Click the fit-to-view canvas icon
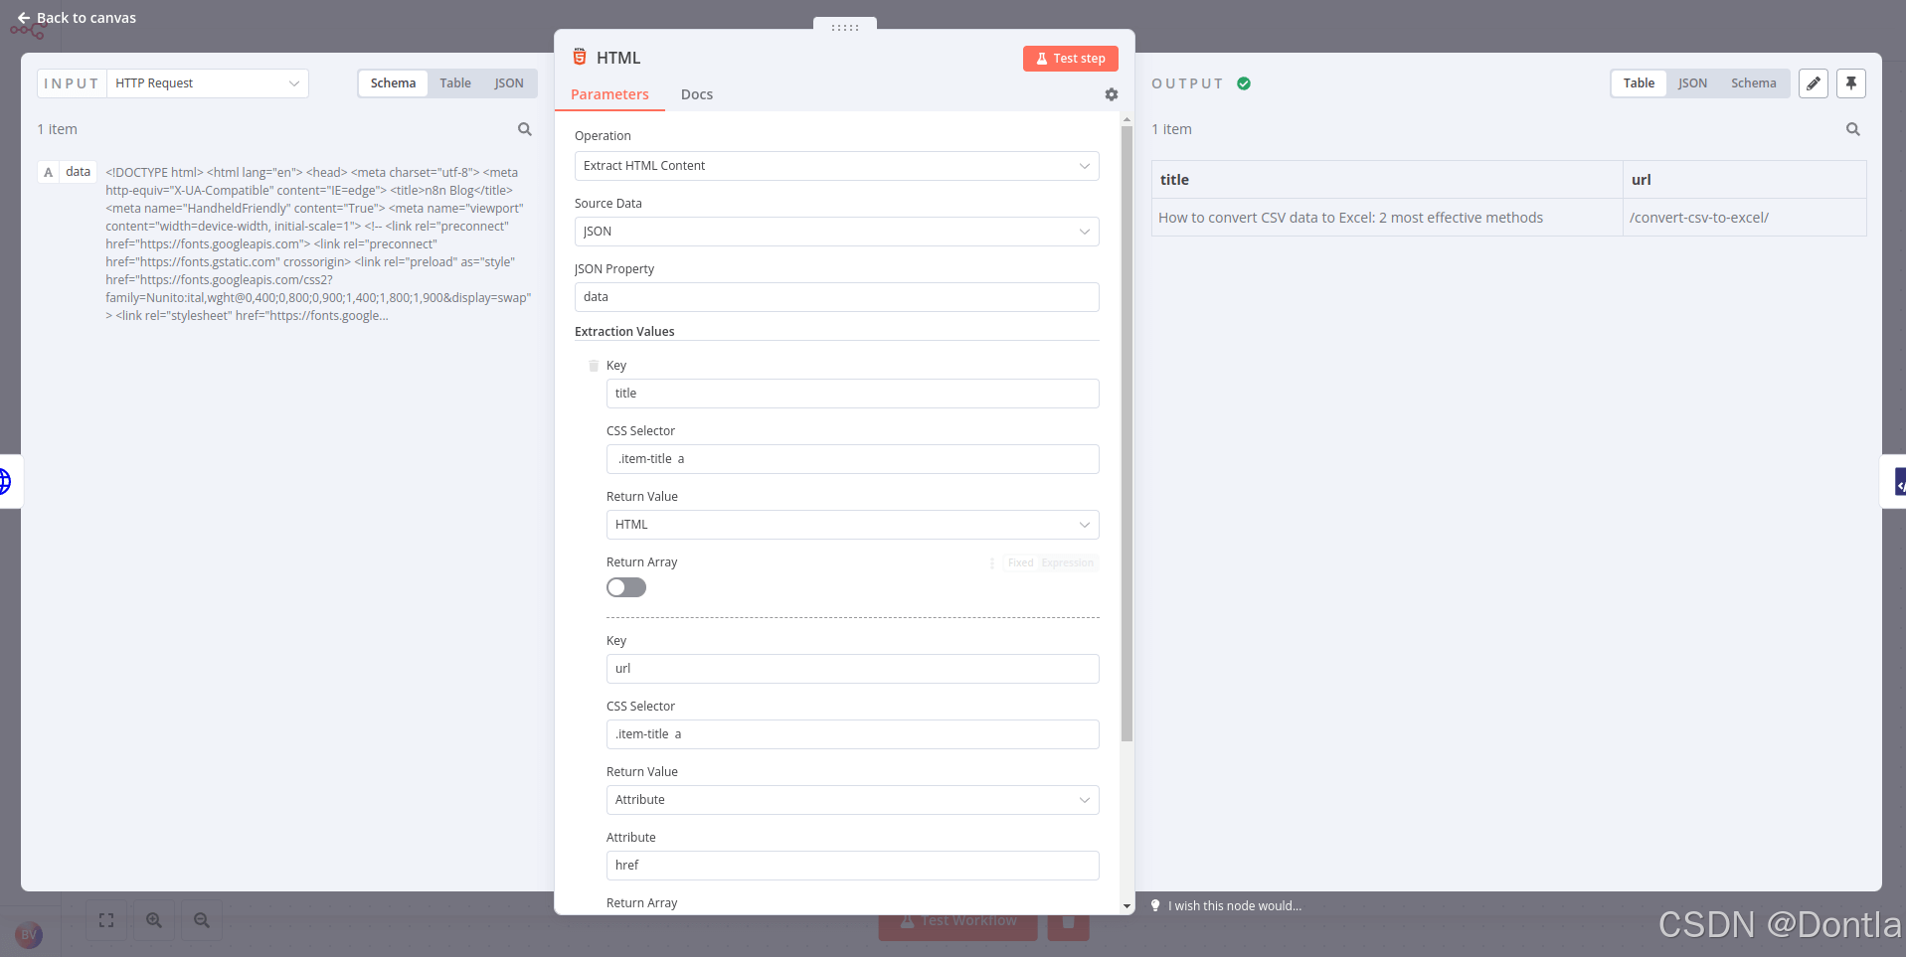The height and width of the screenshot is (957, 1906). tap(106, 920)
